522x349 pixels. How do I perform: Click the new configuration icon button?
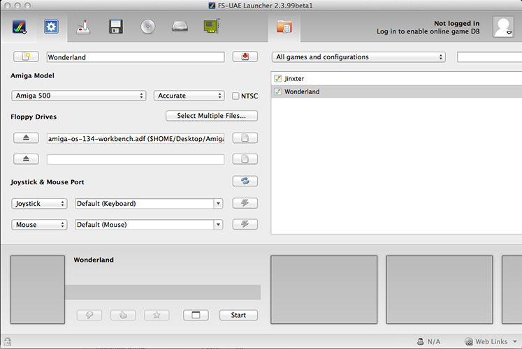point(26,57)
